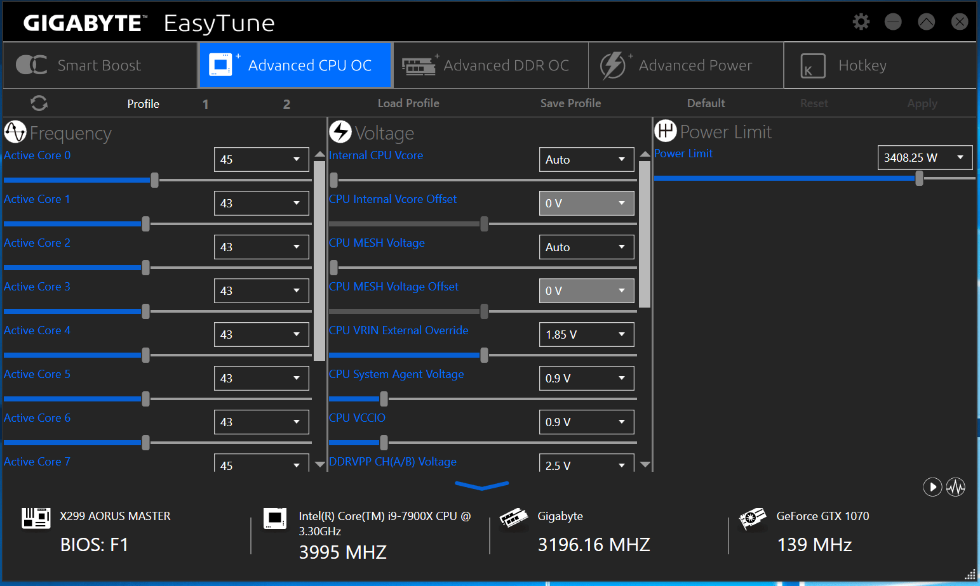Click the motherboard icon beside X299 AORUS MASTER
Image resolution: width=980 pixels, height=586 pixels.
36,518
